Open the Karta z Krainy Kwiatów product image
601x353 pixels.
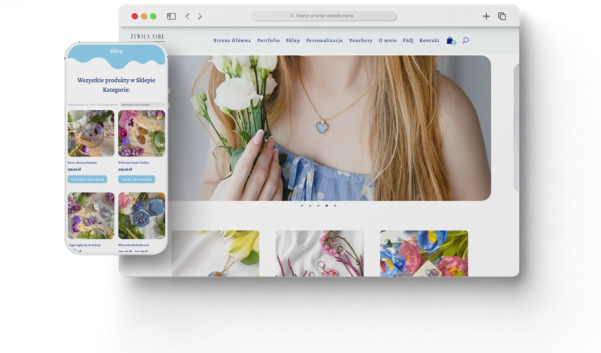(91, 134)
